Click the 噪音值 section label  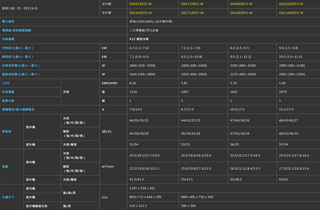pyautogui.click(x=6, y=131)
